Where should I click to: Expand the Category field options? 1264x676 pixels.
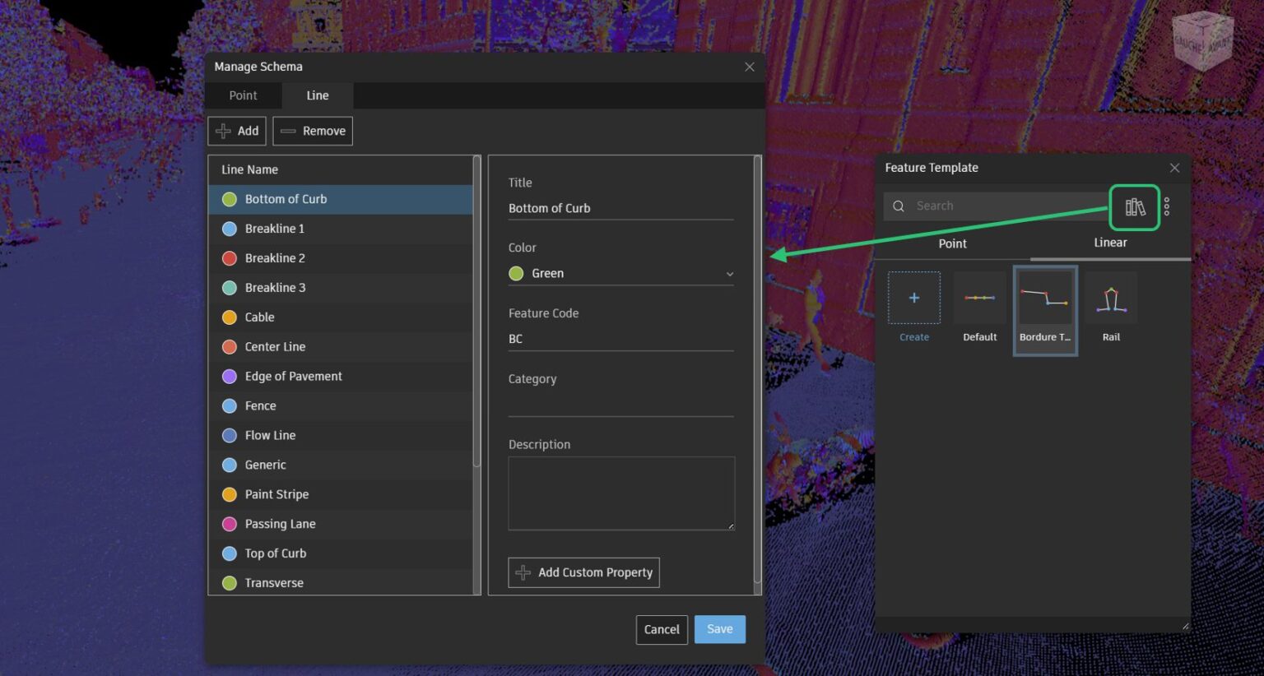[x=620, y=404]
